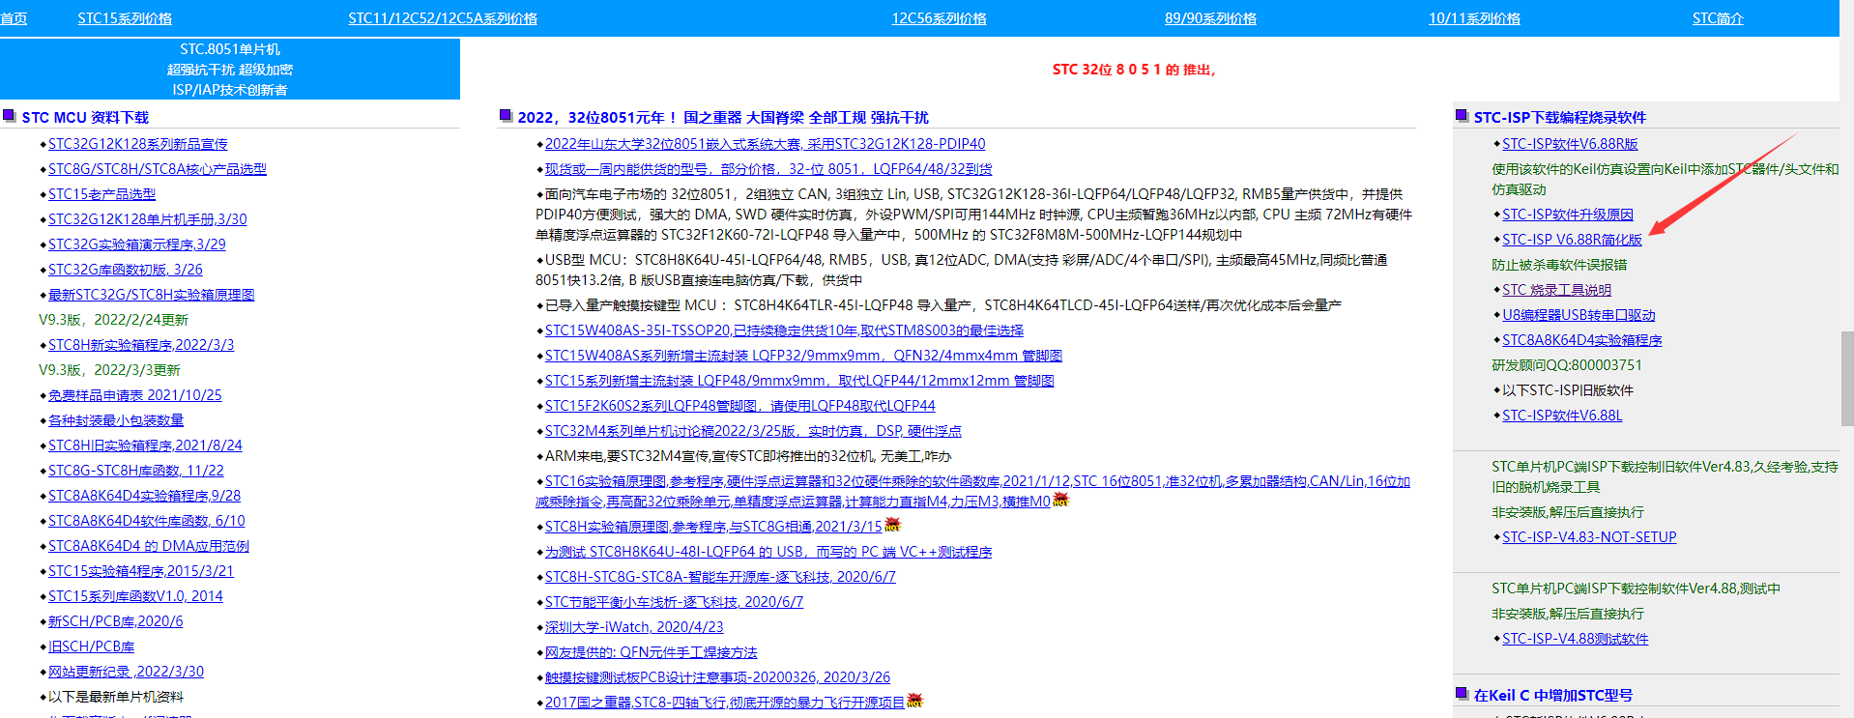Viewport: 1854px width, 718px height.
Task: Select text 研发顾问QQ:800003751
Action: click(x=1567, y=365)
